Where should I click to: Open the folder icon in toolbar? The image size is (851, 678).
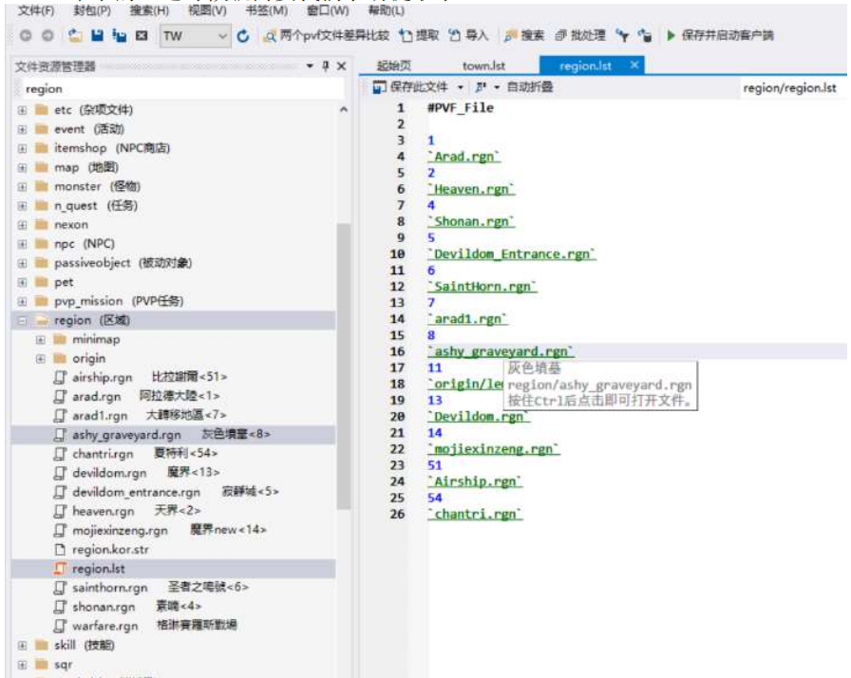pos(75,36)
